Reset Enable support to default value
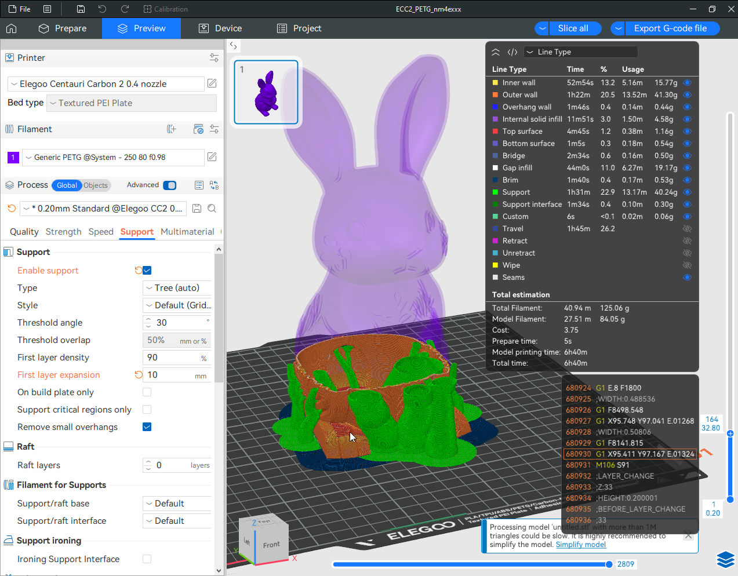Screen dimensions: 738x576 138,270
